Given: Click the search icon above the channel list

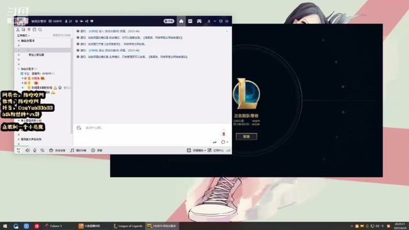Looking at the screenshot, I should 40,29.
